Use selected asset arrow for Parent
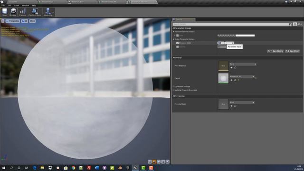 coord(231,80)
